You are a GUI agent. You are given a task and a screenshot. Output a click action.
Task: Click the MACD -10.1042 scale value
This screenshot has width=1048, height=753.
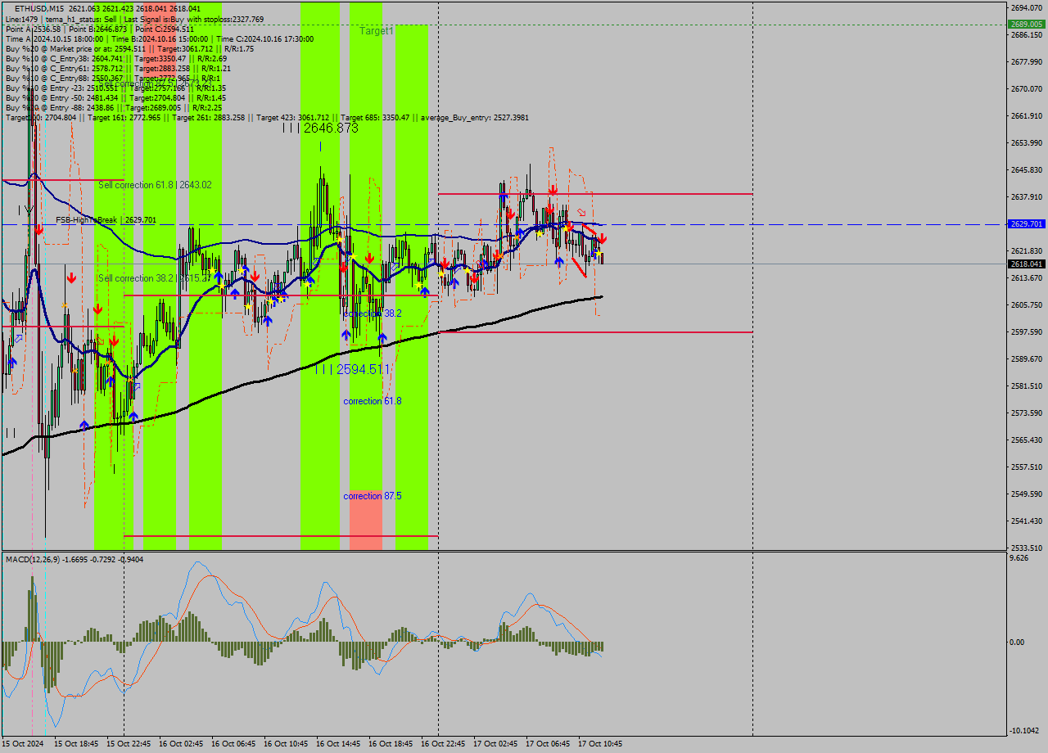tap(1026, 730)
